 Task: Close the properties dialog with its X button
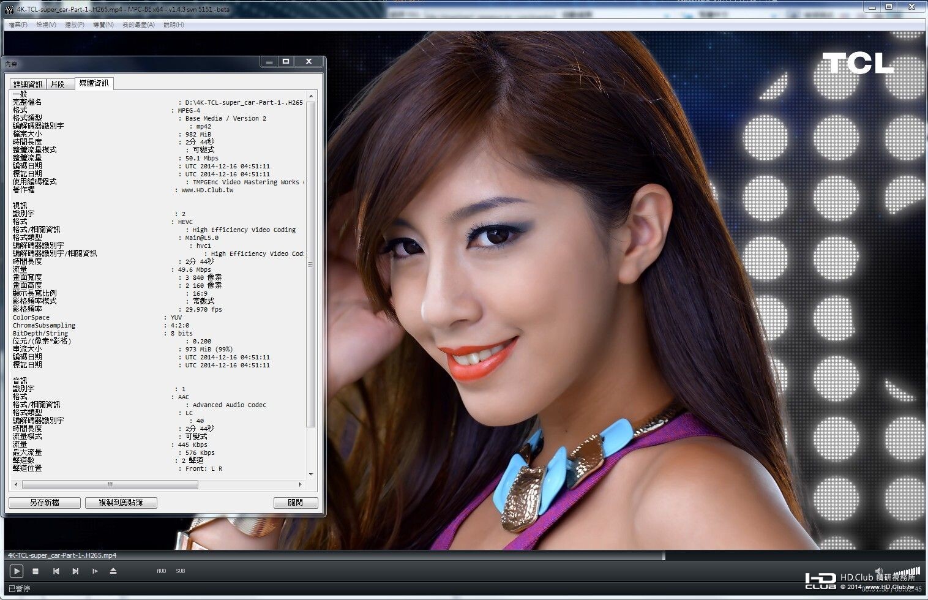point(309,62)
